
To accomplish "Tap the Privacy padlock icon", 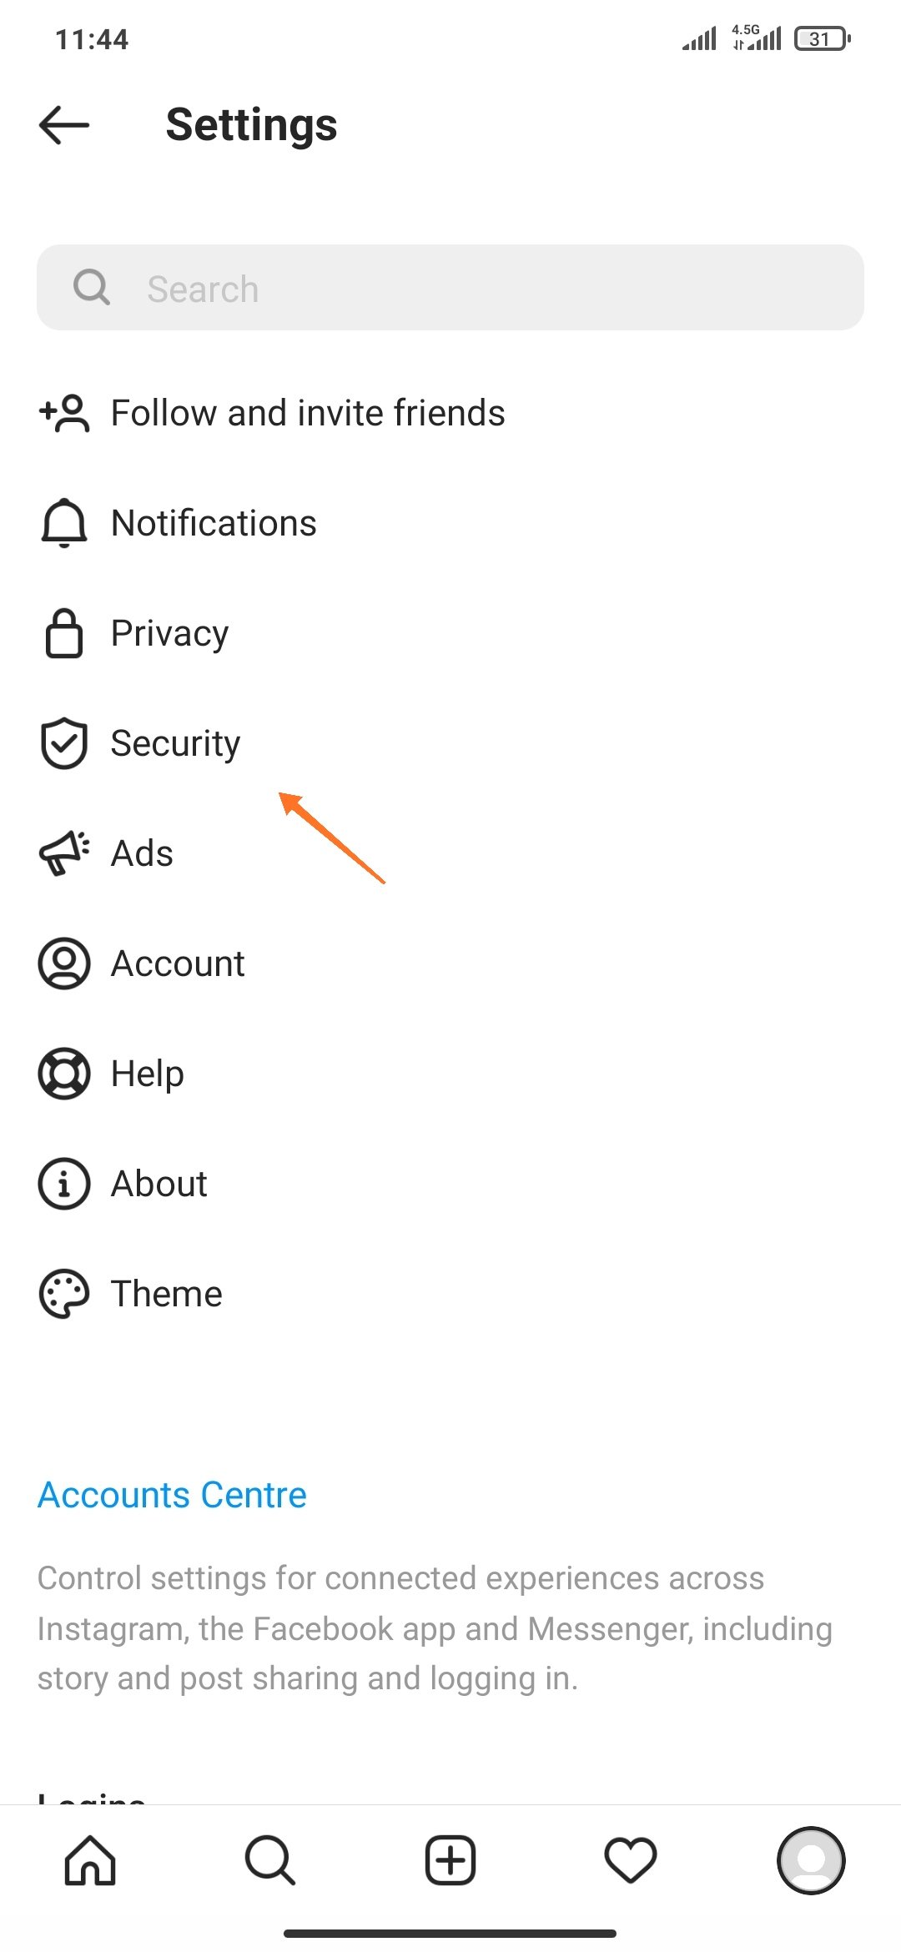I will click(x=64, y=633).
